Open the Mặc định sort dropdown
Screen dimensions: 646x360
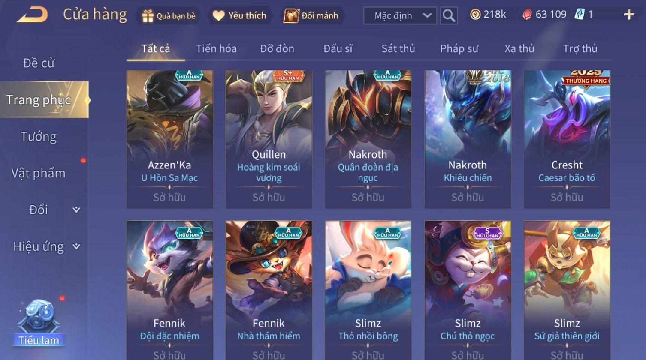(400, 16)
